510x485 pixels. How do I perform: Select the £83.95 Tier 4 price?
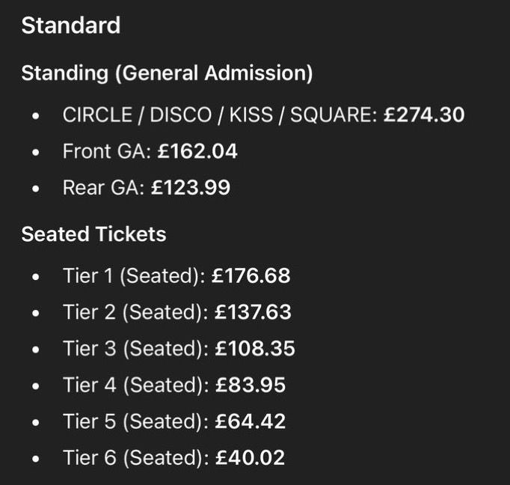(x=251, y=385)
